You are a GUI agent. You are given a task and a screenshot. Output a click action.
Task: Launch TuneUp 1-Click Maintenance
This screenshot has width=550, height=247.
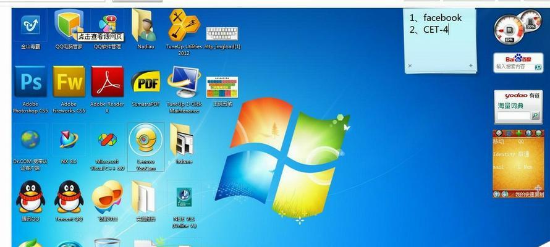(184, 82)
